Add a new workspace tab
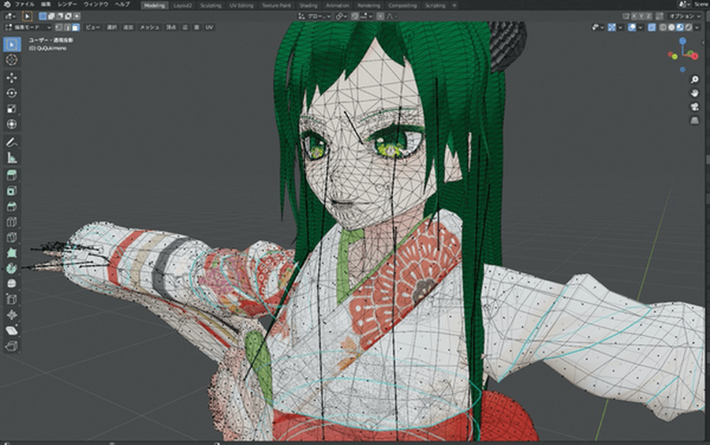Image resolution: width=710 pixels, height=445 pixels. pos(454,6)
